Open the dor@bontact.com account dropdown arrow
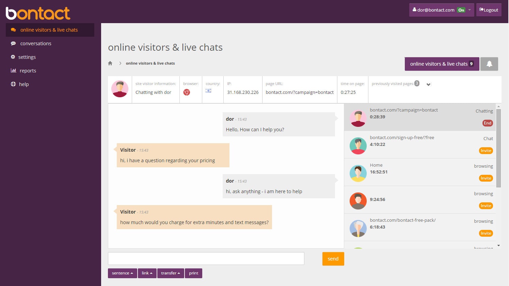Screen dimensions: 509x286 (x=470, y=10)
